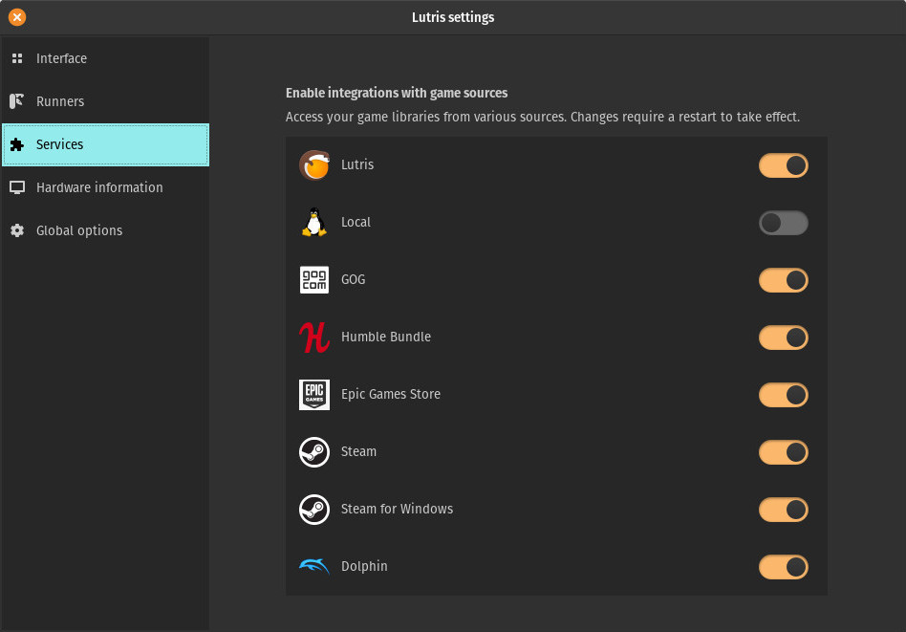Click the gear icon beside Global options
This screenshot has height=632, width=906.
[16, 229]
